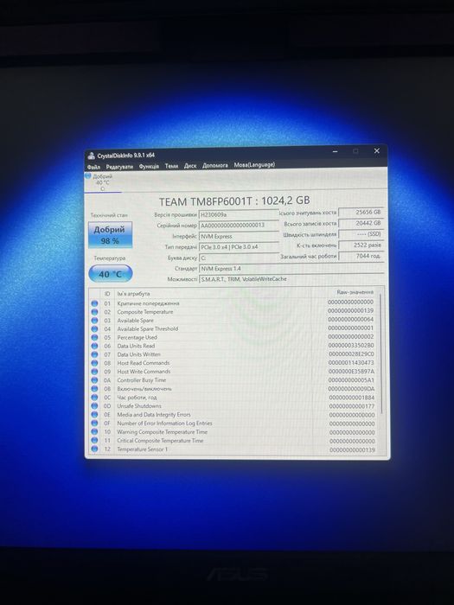
Task: Select the Unsafe Shutdowns attribute name
Action: tap(139, 406)
